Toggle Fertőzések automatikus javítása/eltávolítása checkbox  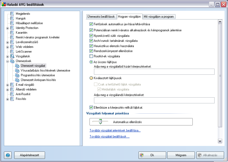(91, 24)
